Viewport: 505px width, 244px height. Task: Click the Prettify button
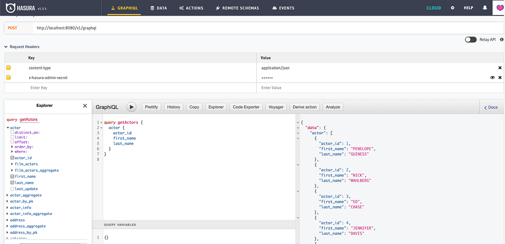[x=151, y=107]
